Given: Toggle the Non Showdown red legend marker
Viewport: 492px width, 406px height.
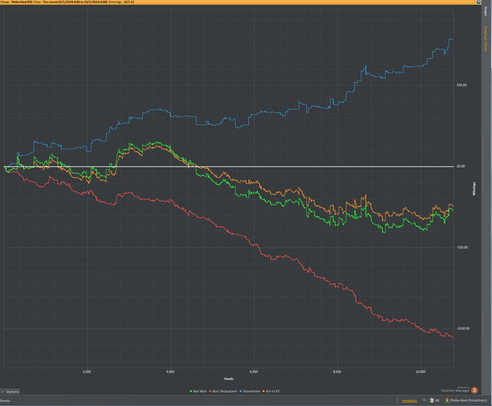Looking at the screenshot, I should 210,391.
